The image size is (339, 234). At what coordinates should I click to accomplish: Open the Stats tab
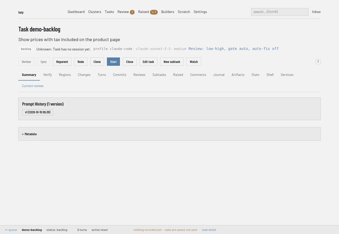(256, 75)
